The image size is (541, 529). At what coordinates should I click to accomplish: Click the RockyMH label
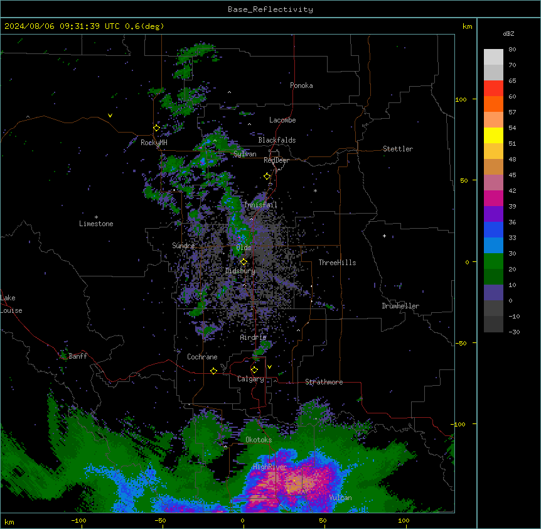(x=154, y=143)
